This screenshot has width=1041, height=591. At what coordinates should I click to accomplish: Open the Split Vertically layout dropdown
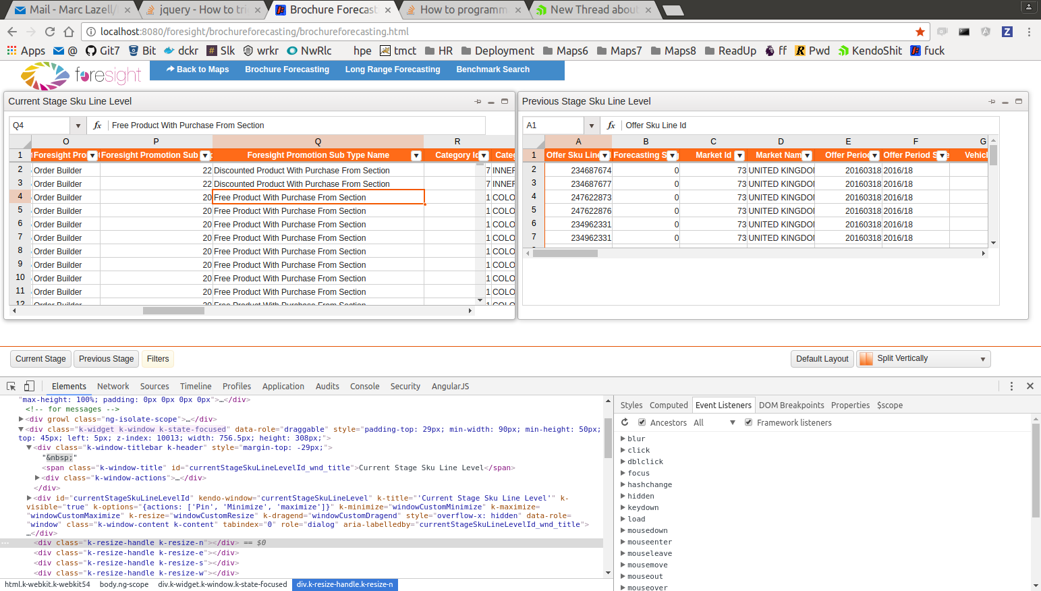pos(982,359)
